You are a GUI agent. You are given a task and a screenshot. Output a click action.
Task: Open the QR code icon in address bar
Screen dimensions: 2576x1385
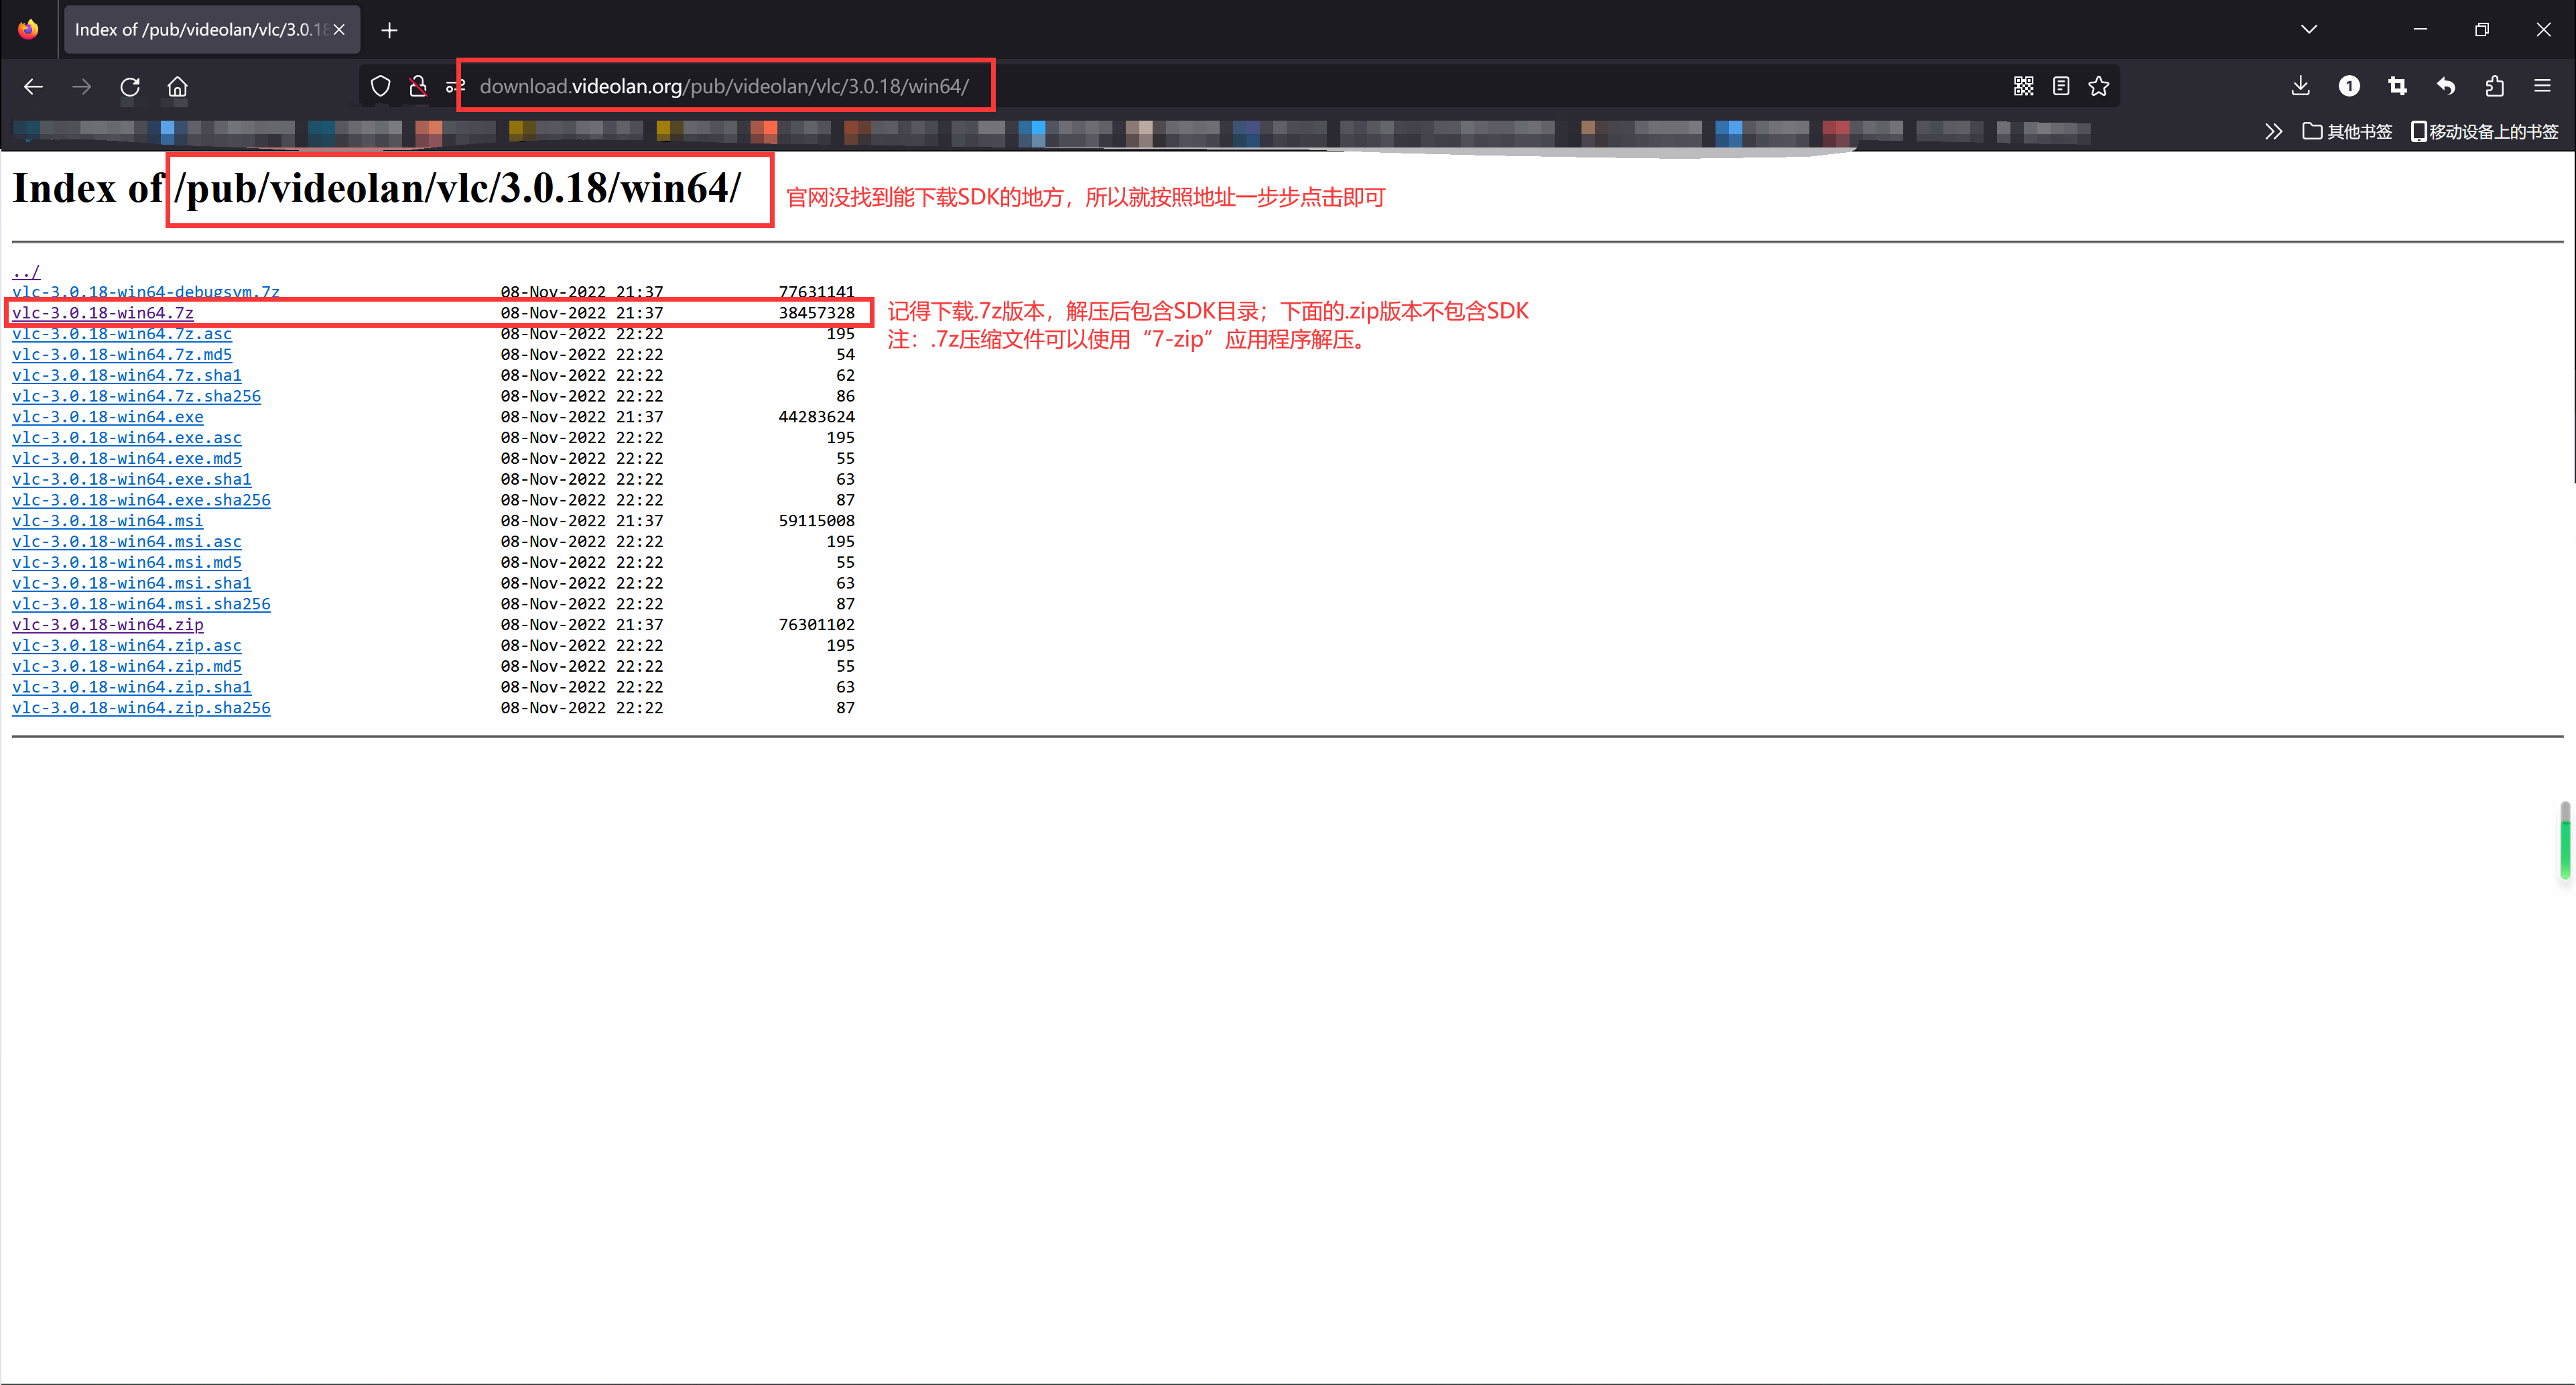2023,87
